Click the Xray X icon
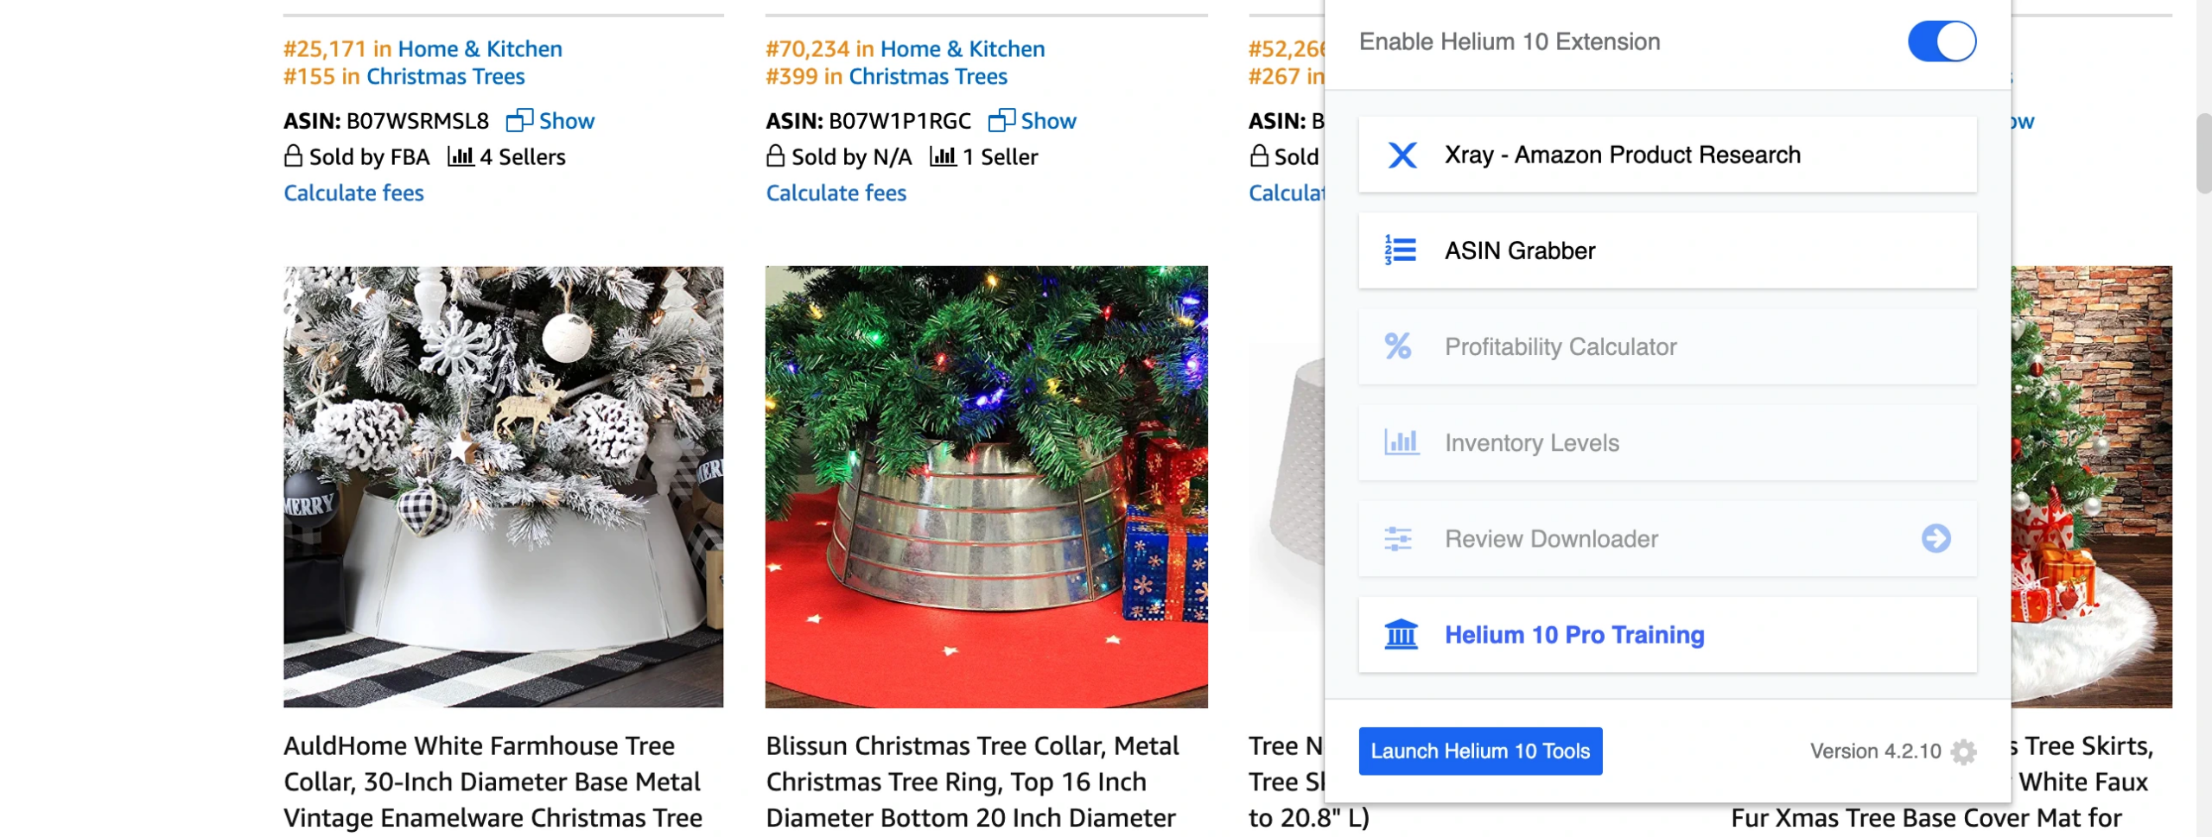Image resolution: width=2212 pixels, height=837 pixels. [x=1402, y=155]
